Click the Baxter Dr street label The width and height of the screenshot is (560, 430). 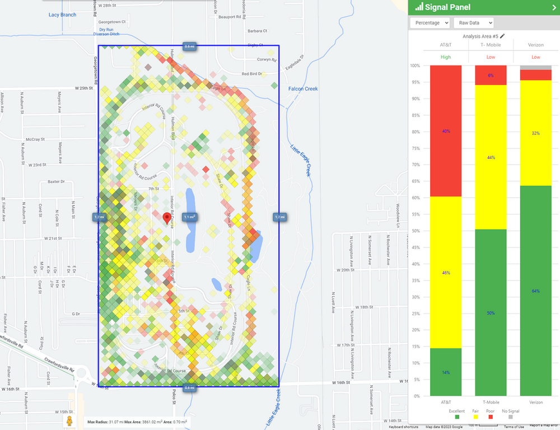[56, 181]
